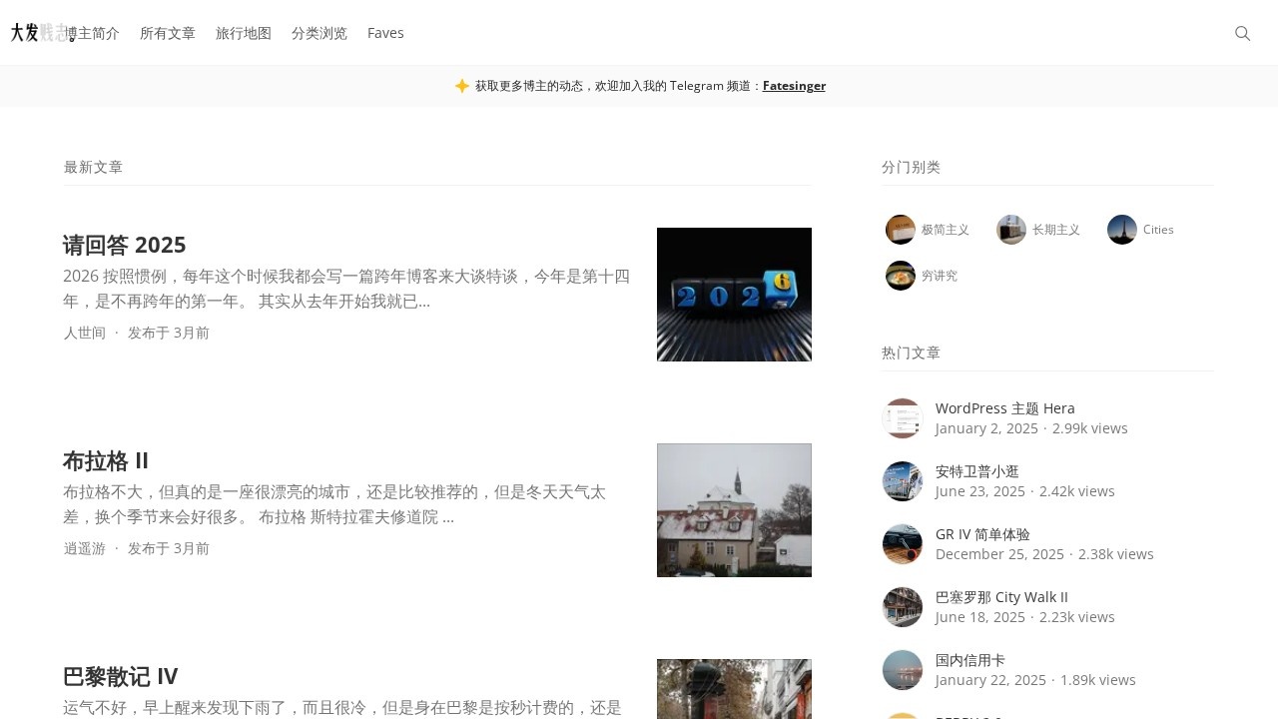Open the 博主简介 menu item

click(91, 33)
